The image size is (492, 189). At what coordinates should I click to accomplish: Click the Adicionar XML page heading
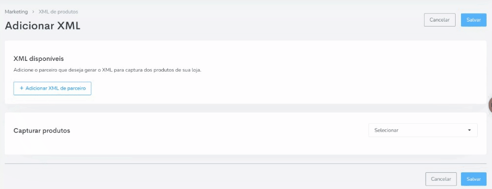point(43,26)
